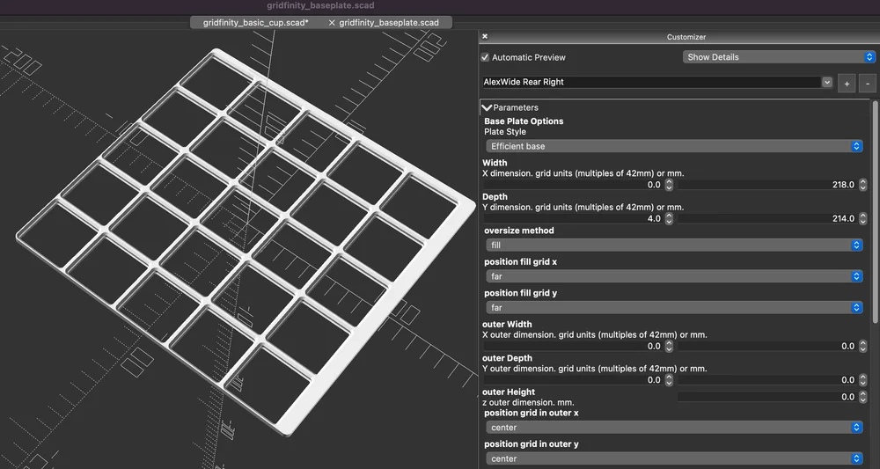Click the Depth 214.0 mm stepper
Image resolution: width=880 pixels, height=469 pixels.
863,219
